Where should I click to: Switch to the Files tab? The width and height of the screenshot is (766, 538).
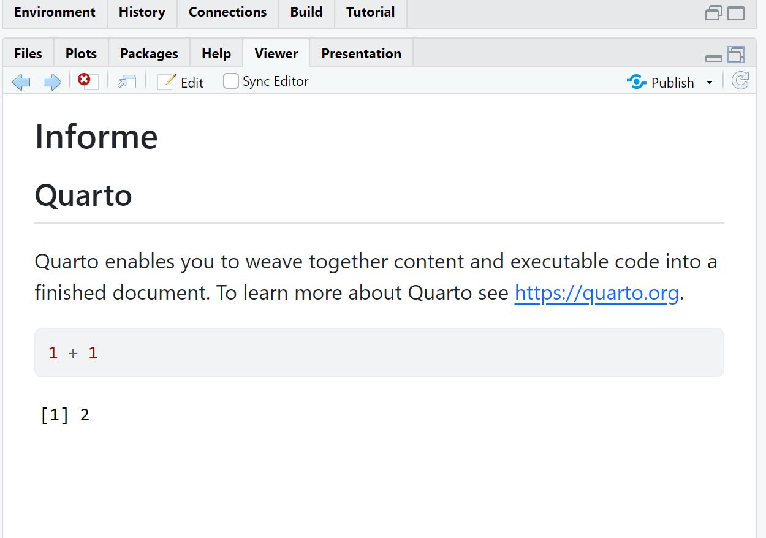[x=28, y=53]
